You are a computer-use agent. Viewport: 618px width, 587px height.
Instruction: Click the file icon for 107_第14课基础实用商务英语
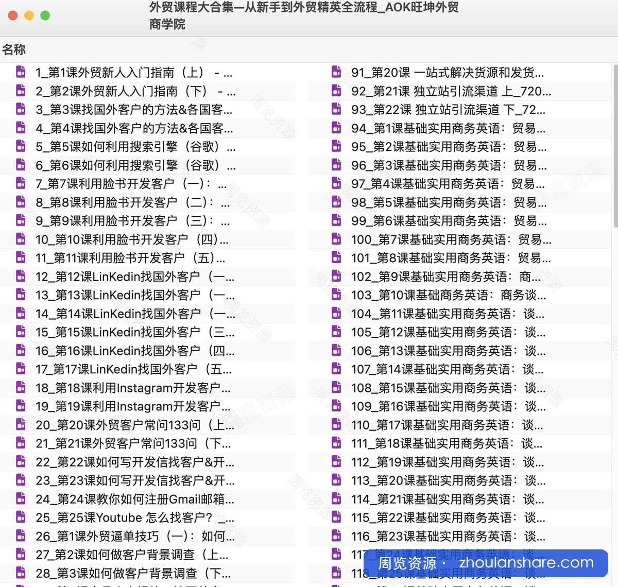(x=336, y=368)
